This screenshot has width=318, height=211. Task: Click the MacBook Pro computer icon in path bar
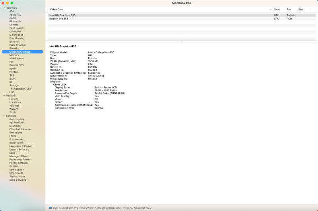(x=50, y=208)
